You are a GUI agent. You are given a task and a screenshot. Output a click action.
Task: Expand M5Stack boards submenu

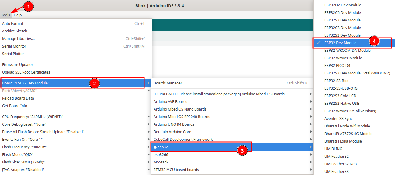(x=232, y=162)
